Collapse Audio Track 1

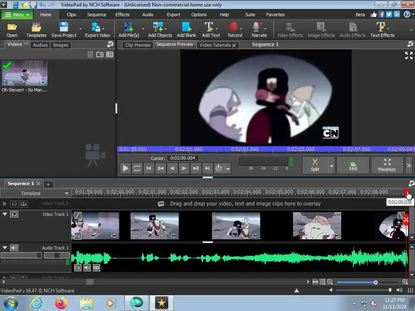5,247
